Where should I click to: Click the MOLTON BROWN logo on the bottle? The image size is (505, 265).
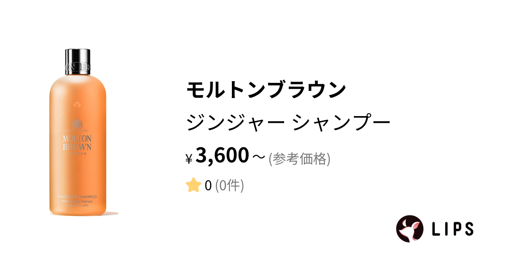coord(77,143)
